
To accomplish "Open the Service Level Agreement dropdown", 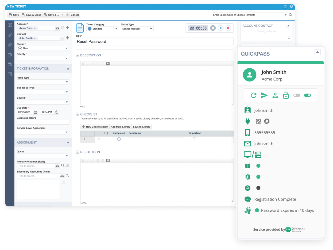I will (x=43, y=132).
